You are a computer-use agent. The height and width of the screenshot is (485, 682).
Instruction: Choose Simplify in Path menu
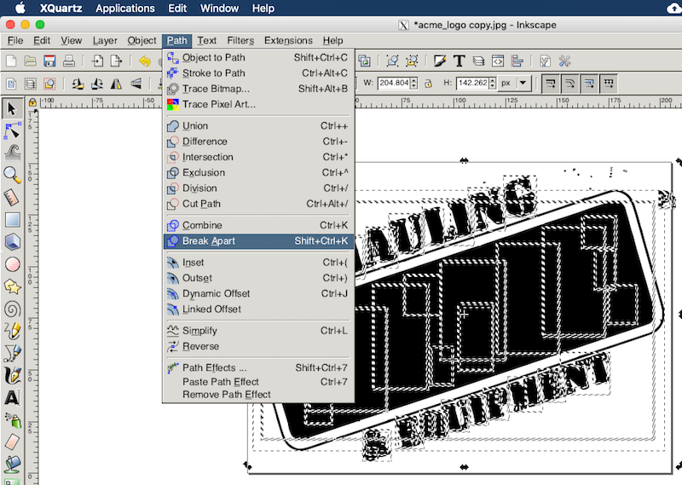[x=258, y=331]
